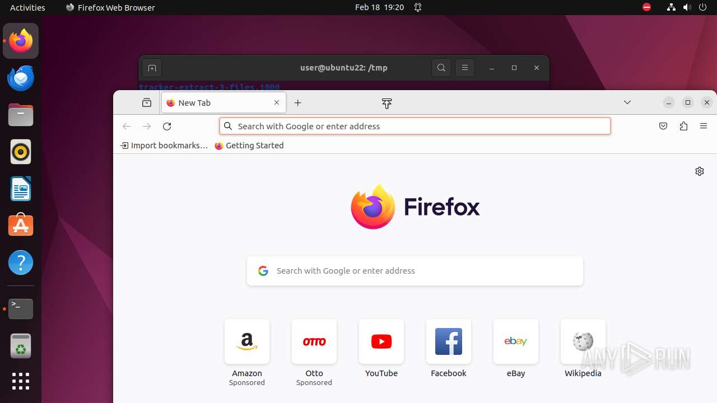Minimize the Terminal window

click(492, 68)
